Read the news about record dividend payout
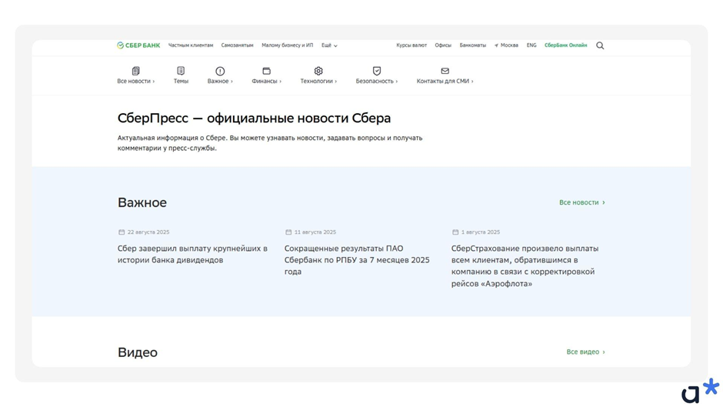 pos(192,254)
